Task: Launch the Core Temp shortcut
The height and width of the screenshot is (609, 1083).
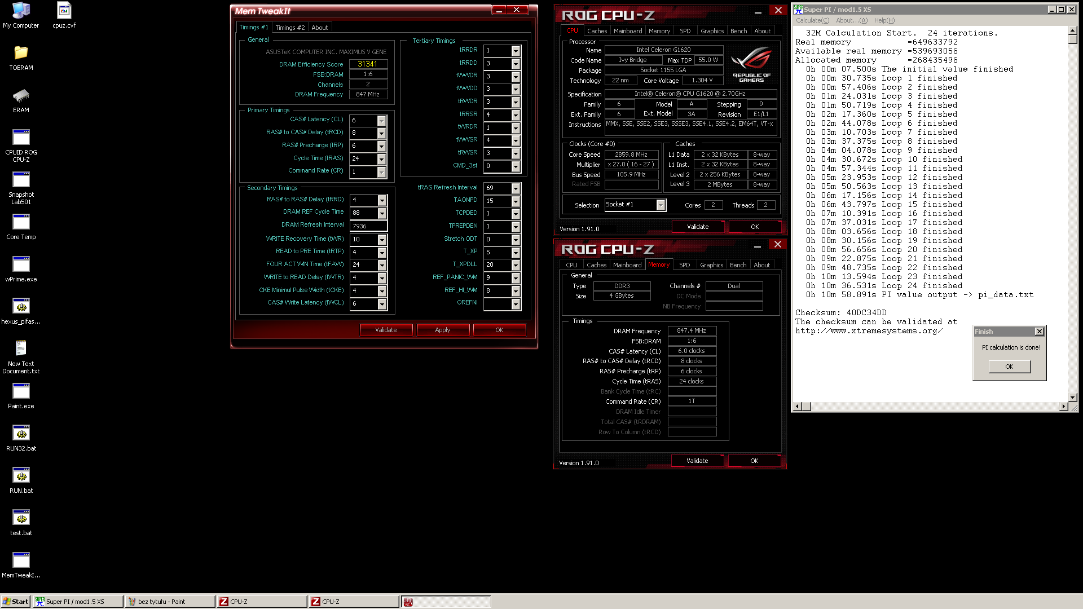Action: (21, 227)
